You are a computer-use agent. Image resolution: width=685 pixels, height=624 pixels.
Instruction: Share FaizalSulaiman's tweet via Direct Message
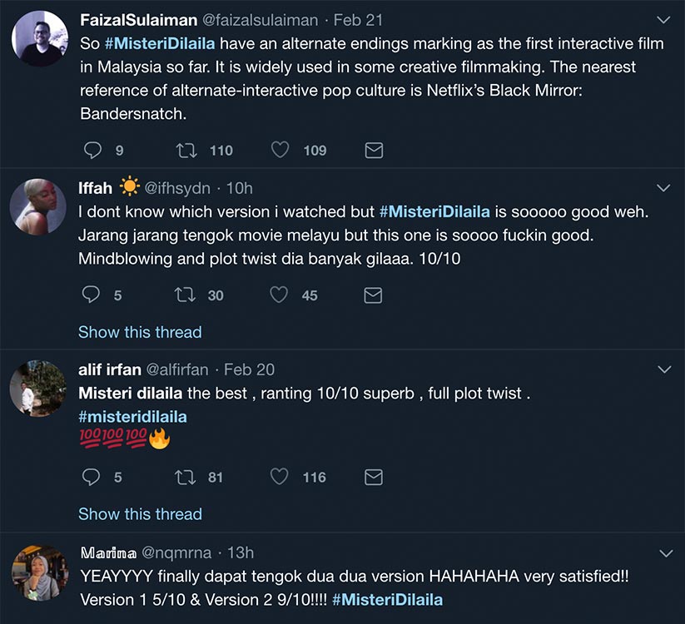click(x=373, y=151)
